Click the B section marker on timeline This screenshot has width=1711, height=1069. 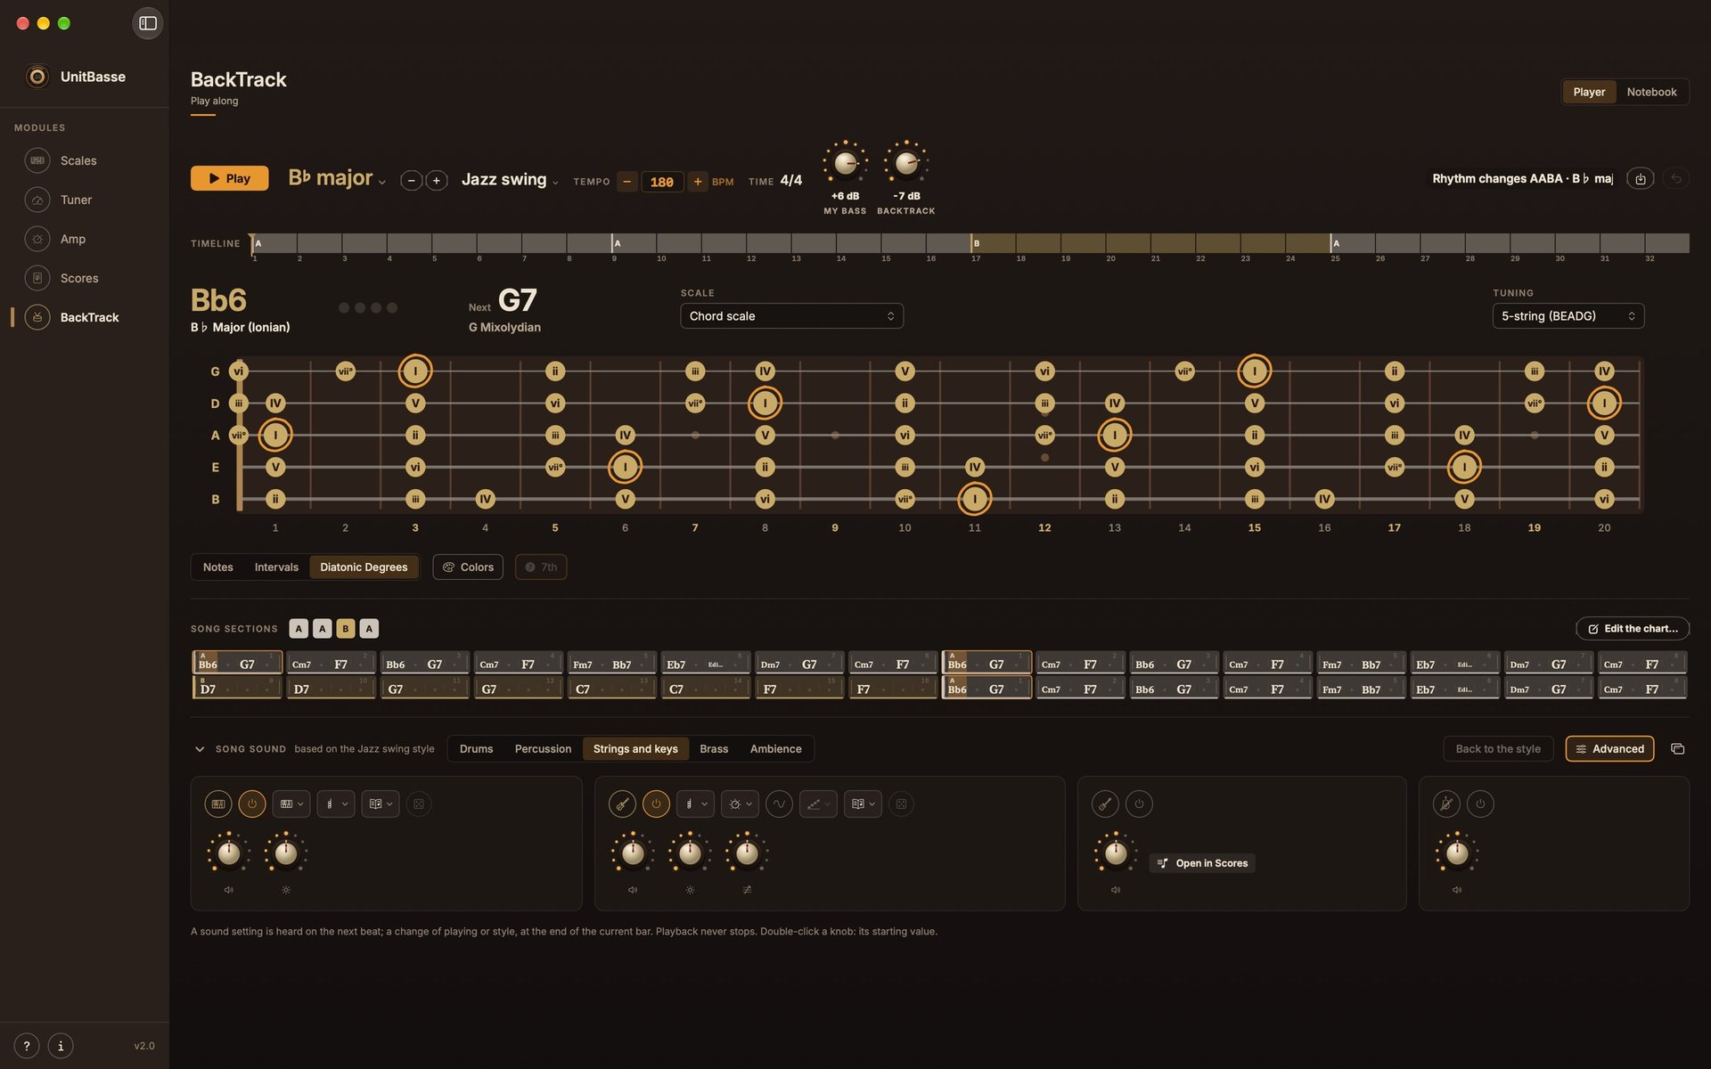click(x=977, y=243)
